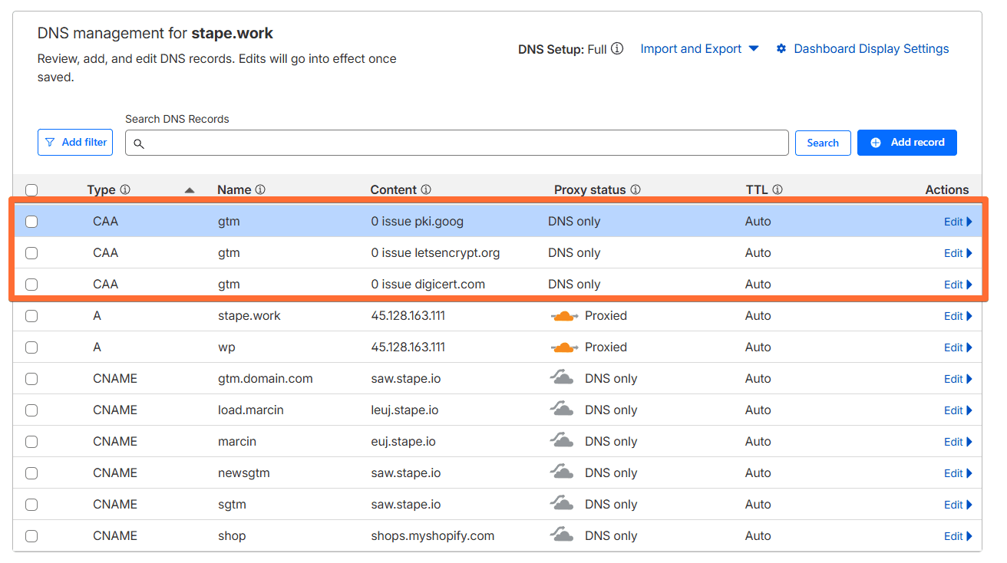Check the select-all checkbox in the table header
Viewport: 1007px width, 563px height.
coord(31,189)
